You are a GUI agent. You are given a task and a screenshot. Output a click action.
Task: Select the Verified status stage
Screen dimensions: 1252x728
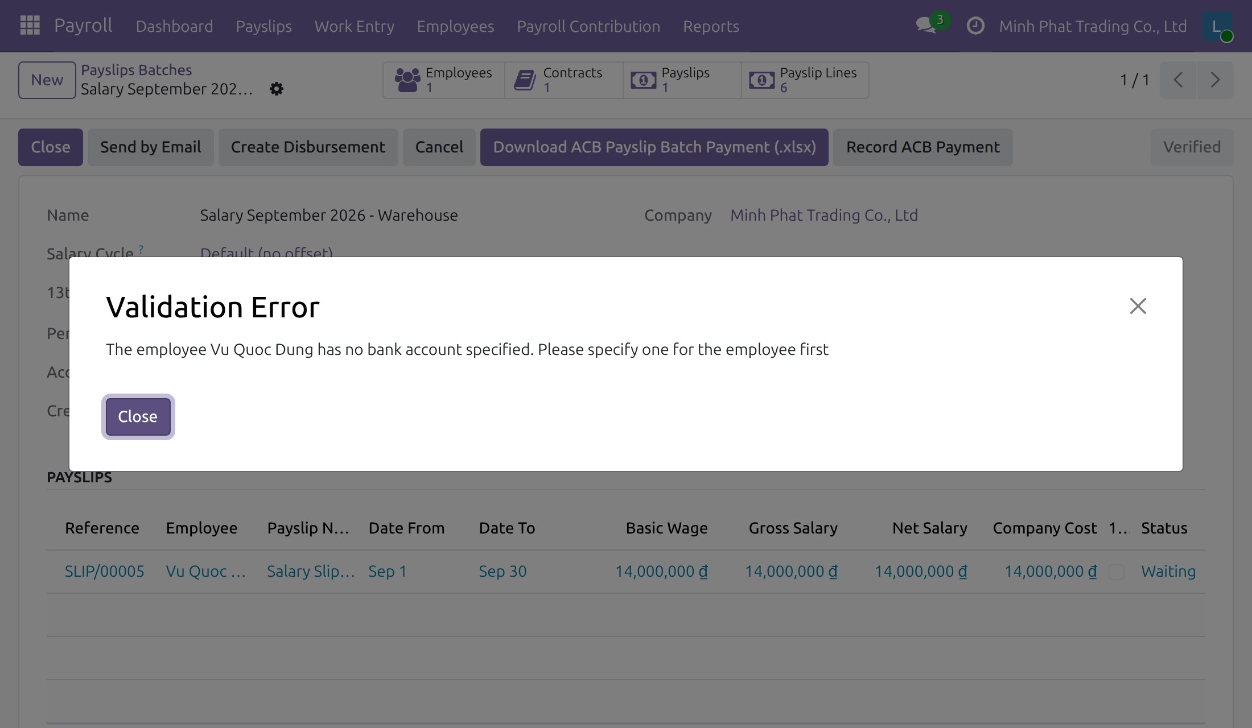(1192, 147)
